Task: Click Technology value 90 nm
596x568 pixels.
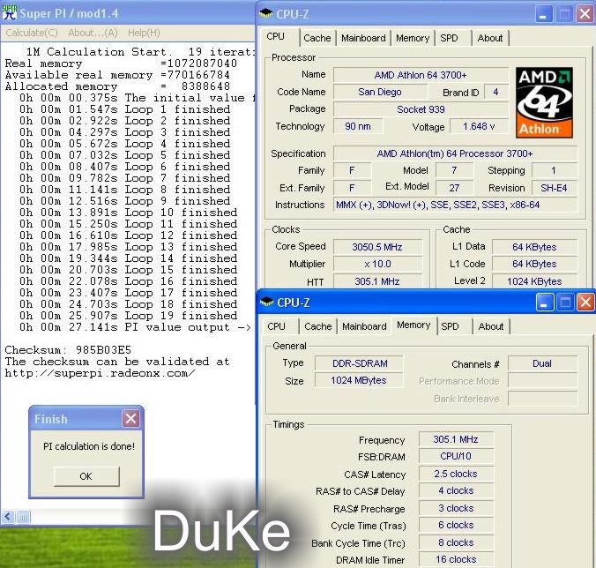Action: [x=358, y=126]
